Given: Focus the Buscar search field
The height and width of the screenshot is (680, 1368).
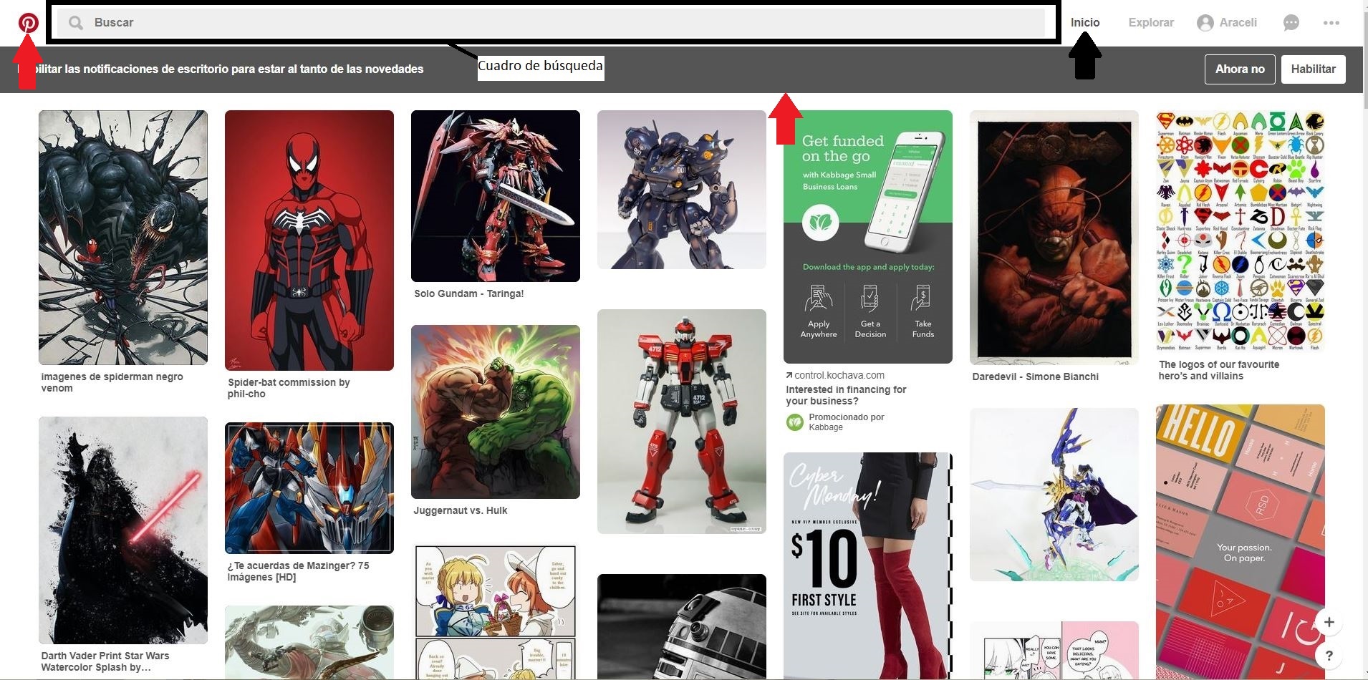Looking at the screenshot, I should [551, 23].
